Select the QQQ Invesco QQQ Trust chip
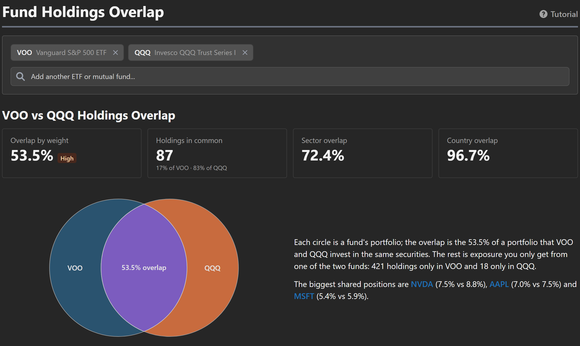 coord(190,52)
